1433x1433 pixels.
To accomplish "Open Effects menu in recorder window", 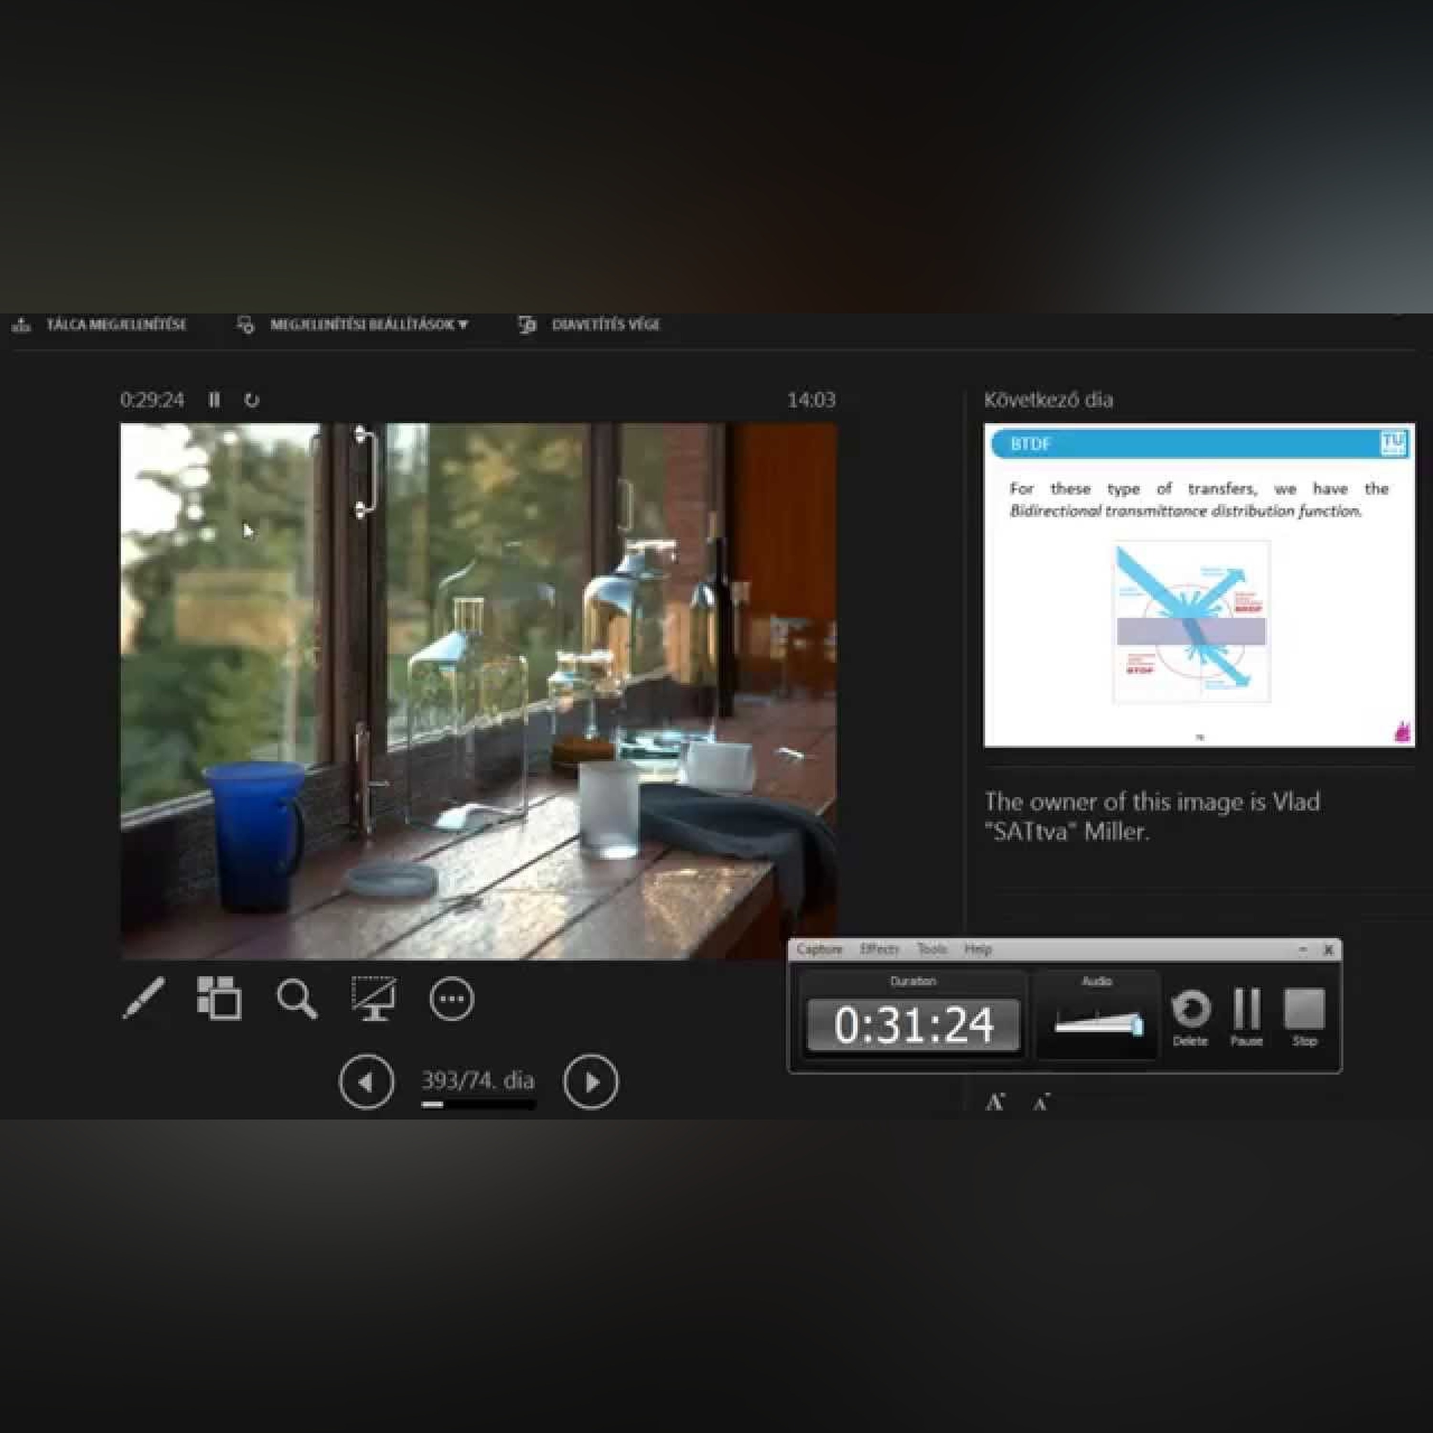I will 879,950.
